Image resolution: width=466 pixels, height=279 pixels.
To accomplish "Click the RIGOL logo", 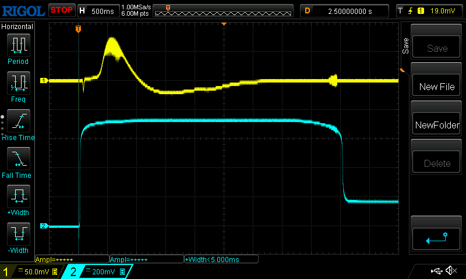I will pos(23,11).
